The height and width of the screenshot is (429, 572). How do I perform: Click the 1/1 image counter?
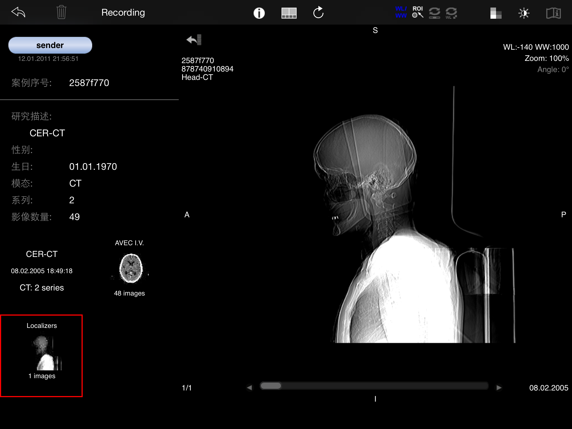click(x=187, y=388)
